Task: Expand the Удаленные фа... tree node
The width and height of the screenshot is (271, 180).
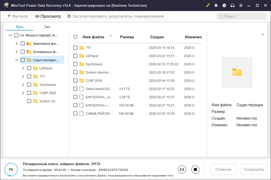Action: click(x=17, y=43)
